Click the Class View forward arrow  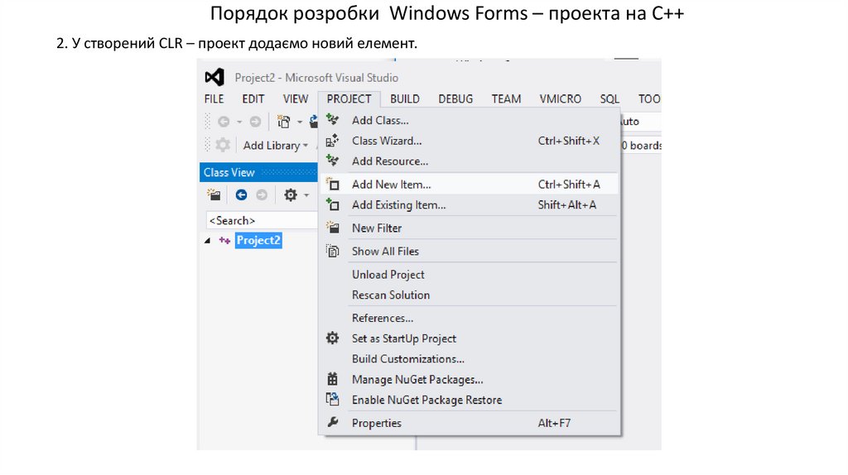point(262,194)
